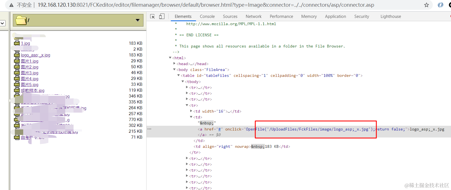The width and height of the screenshot is (451, 190).
Task: Click the inspect element picker icon
Action: (152, 16)
